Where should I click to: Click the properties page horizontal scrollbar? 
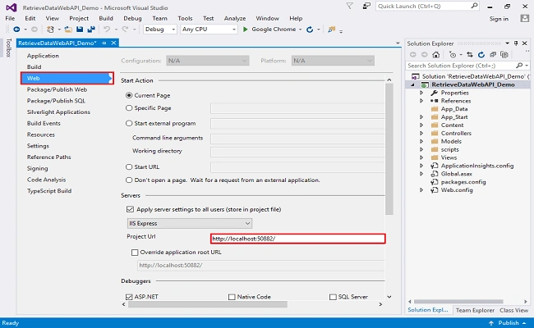208,304
